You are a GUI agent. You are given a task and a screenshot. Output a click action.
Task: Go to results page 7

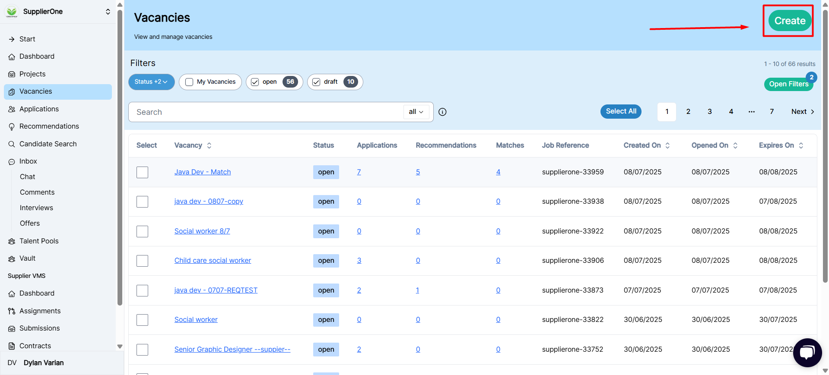click(772, 112)
